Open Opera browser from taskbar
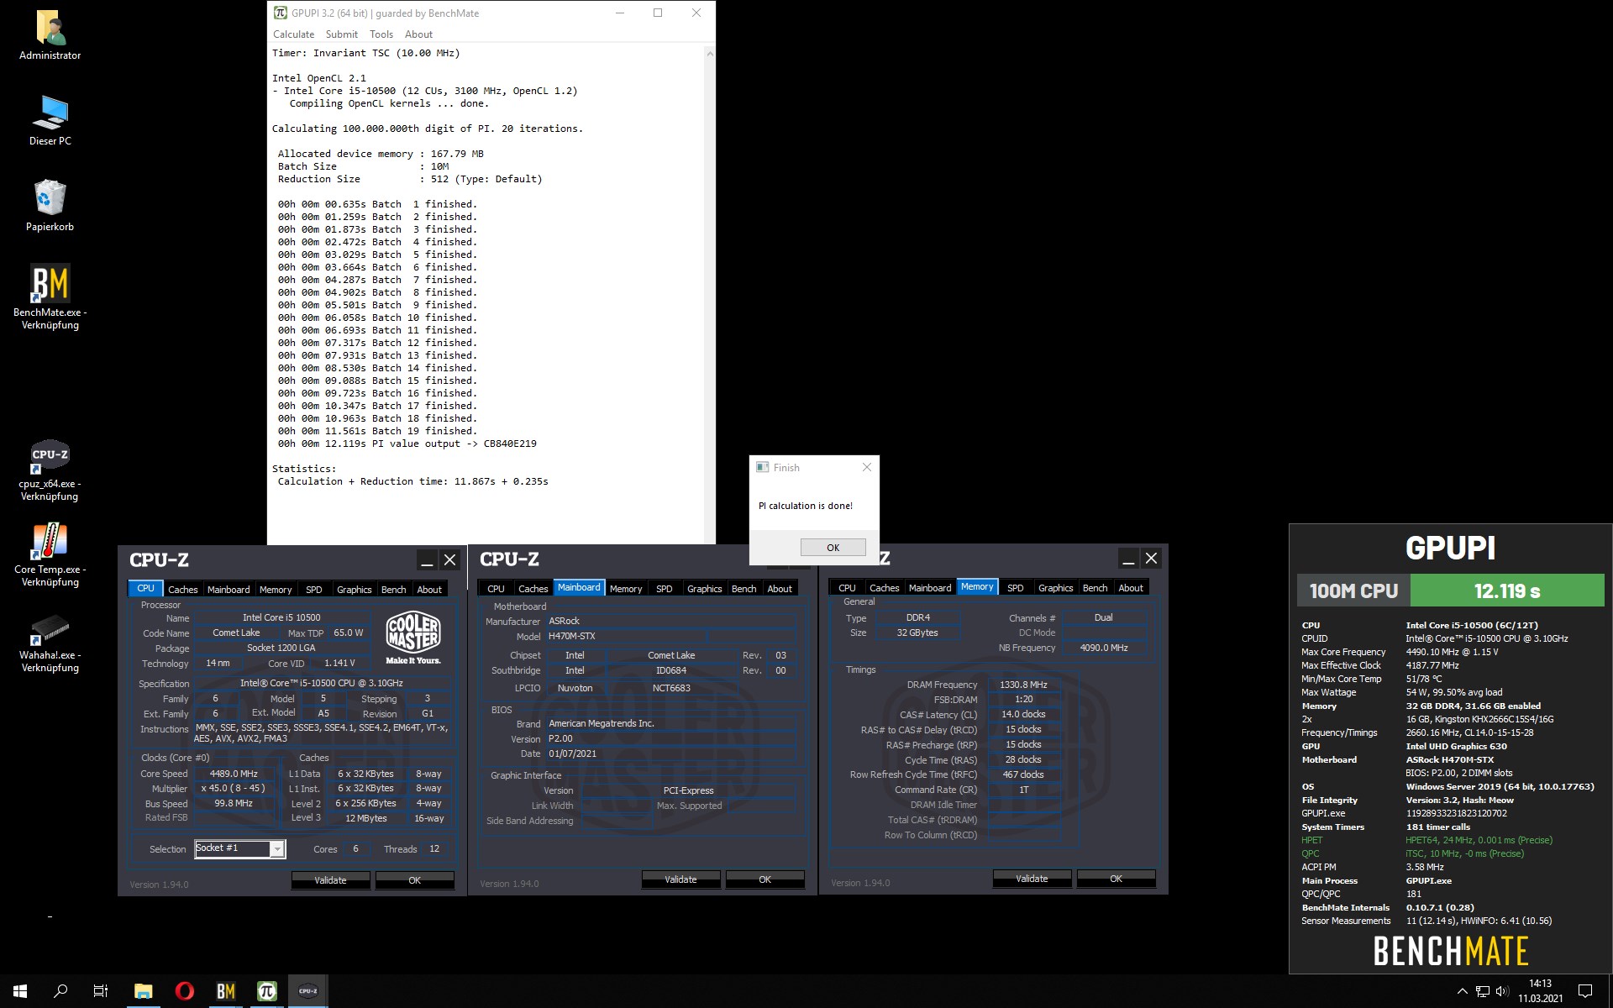The image size is (1613, 1008). [x=184, y=991]
